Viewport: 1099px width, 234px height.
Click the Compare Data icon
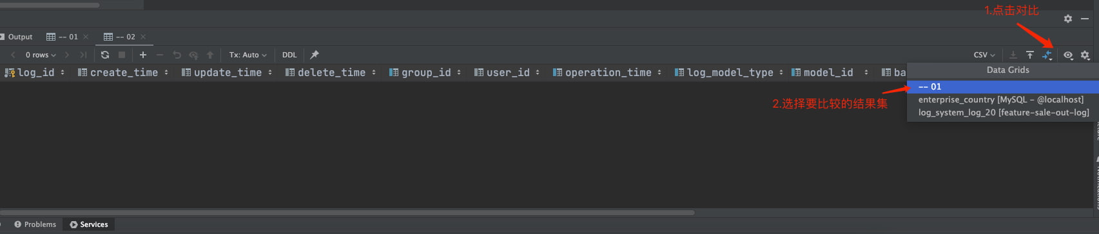pyautogui.click(x=1047, y=55)
